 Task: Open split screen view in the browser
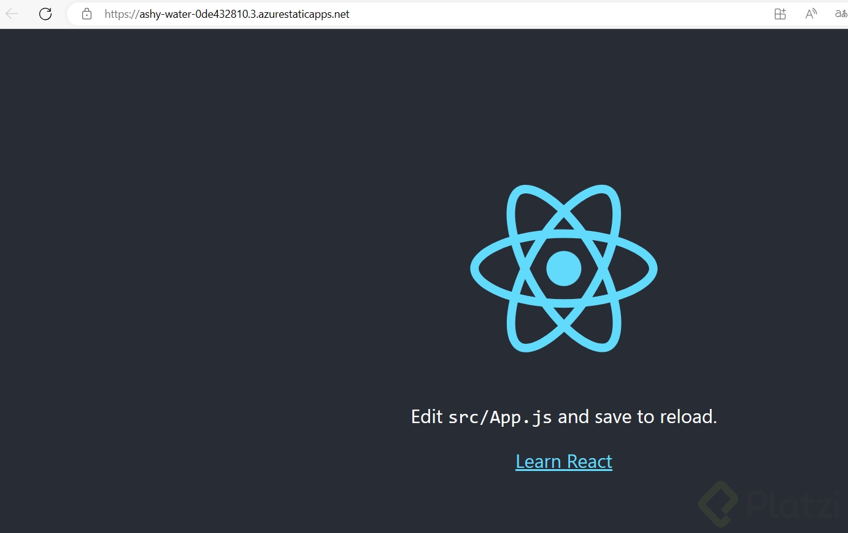tap(780, 14)
